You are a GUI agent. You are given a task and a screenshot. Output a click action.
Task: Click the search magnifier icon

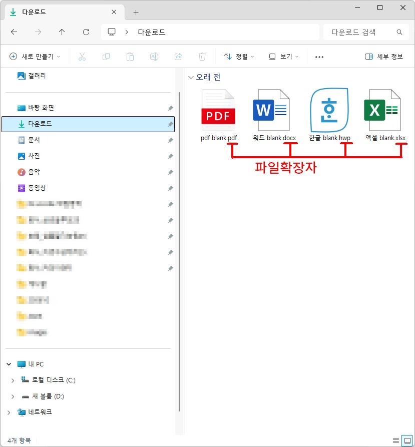399,32
